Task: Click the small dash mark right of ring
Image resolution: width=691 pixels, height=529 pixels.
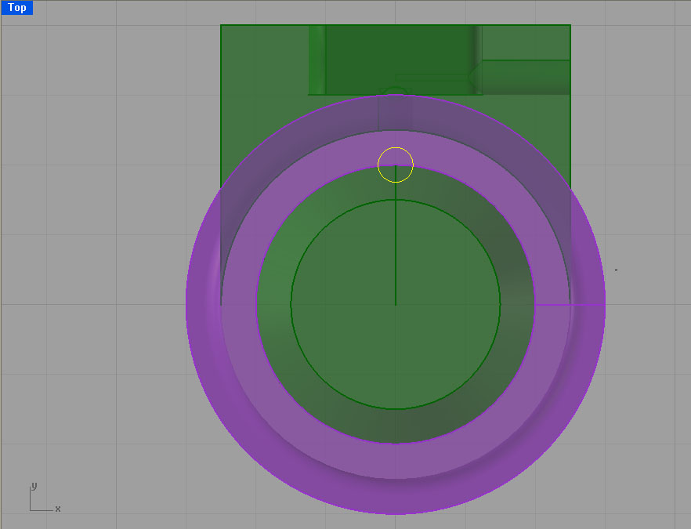Action: [616, 270]
